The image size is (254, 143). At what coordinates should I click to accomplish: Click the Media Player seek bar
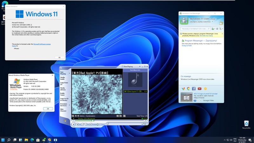click(x=109, y=121)
